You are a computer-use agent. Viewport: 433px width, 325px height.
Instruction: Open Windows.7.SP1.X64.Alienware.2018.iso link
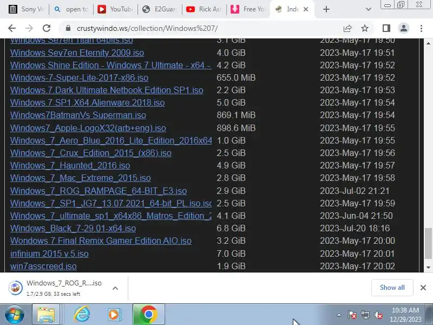(x=87, y=102)
